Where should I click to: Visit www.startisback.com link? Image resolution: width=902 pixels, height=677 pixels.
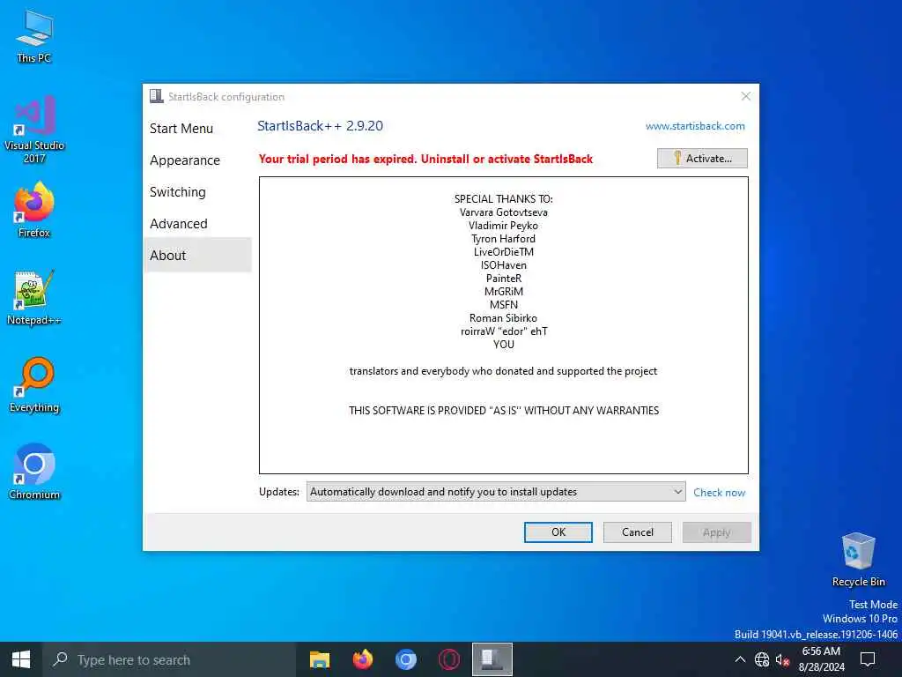(x=695, y=126)
